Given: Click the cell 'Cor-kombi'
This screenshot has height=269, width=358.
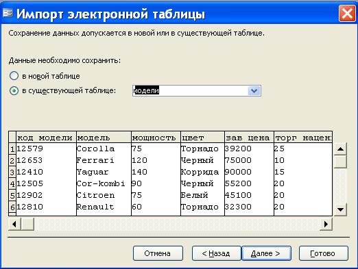Looking at the screenshot, I should (x=104, y=183).
